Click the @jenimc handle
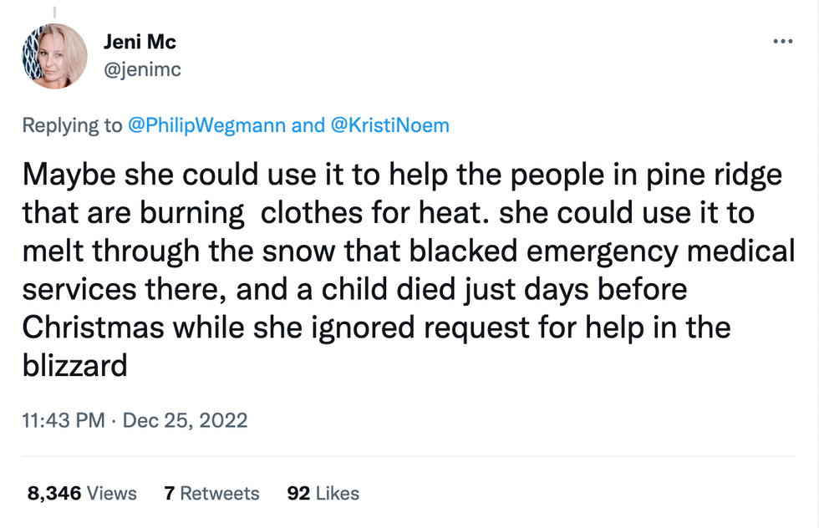The height and width of the screenshot is (528, 819). click(x=142, y=69)
